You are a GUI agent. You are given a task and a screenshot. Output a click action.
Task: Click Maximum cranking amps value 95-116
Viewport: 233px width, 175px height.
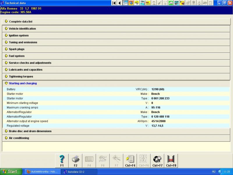pyautogui.click(x=156, y=107)
